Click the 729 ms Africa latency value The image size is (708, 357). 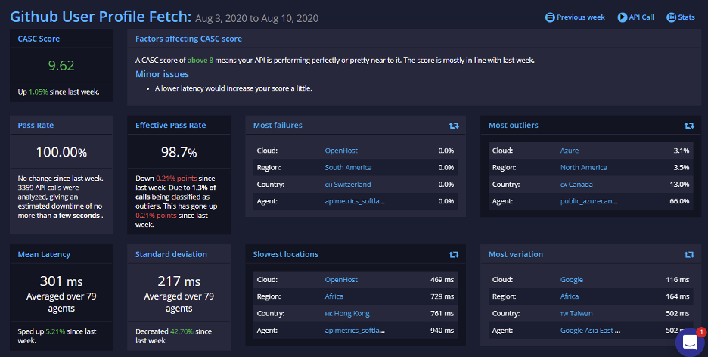[442, 296]
